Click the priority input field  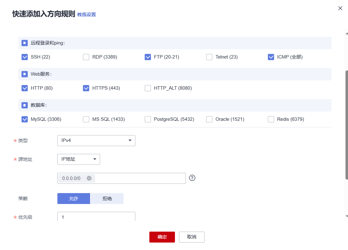96,217
